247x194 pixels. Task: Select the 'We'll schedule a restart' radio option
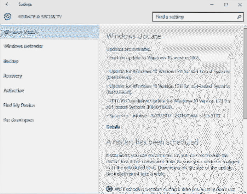click(x=109, y=188)
